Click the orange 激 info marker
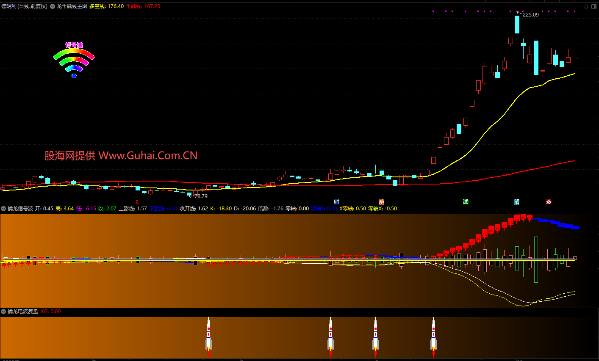The height and width of the screenshot is (361, 599). coord(381,202)
